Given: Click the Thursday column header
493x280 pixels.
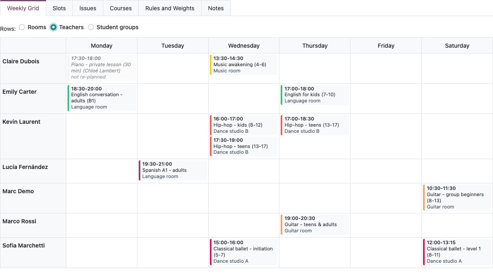Looking at the screenshot, I should click(315, 46).
